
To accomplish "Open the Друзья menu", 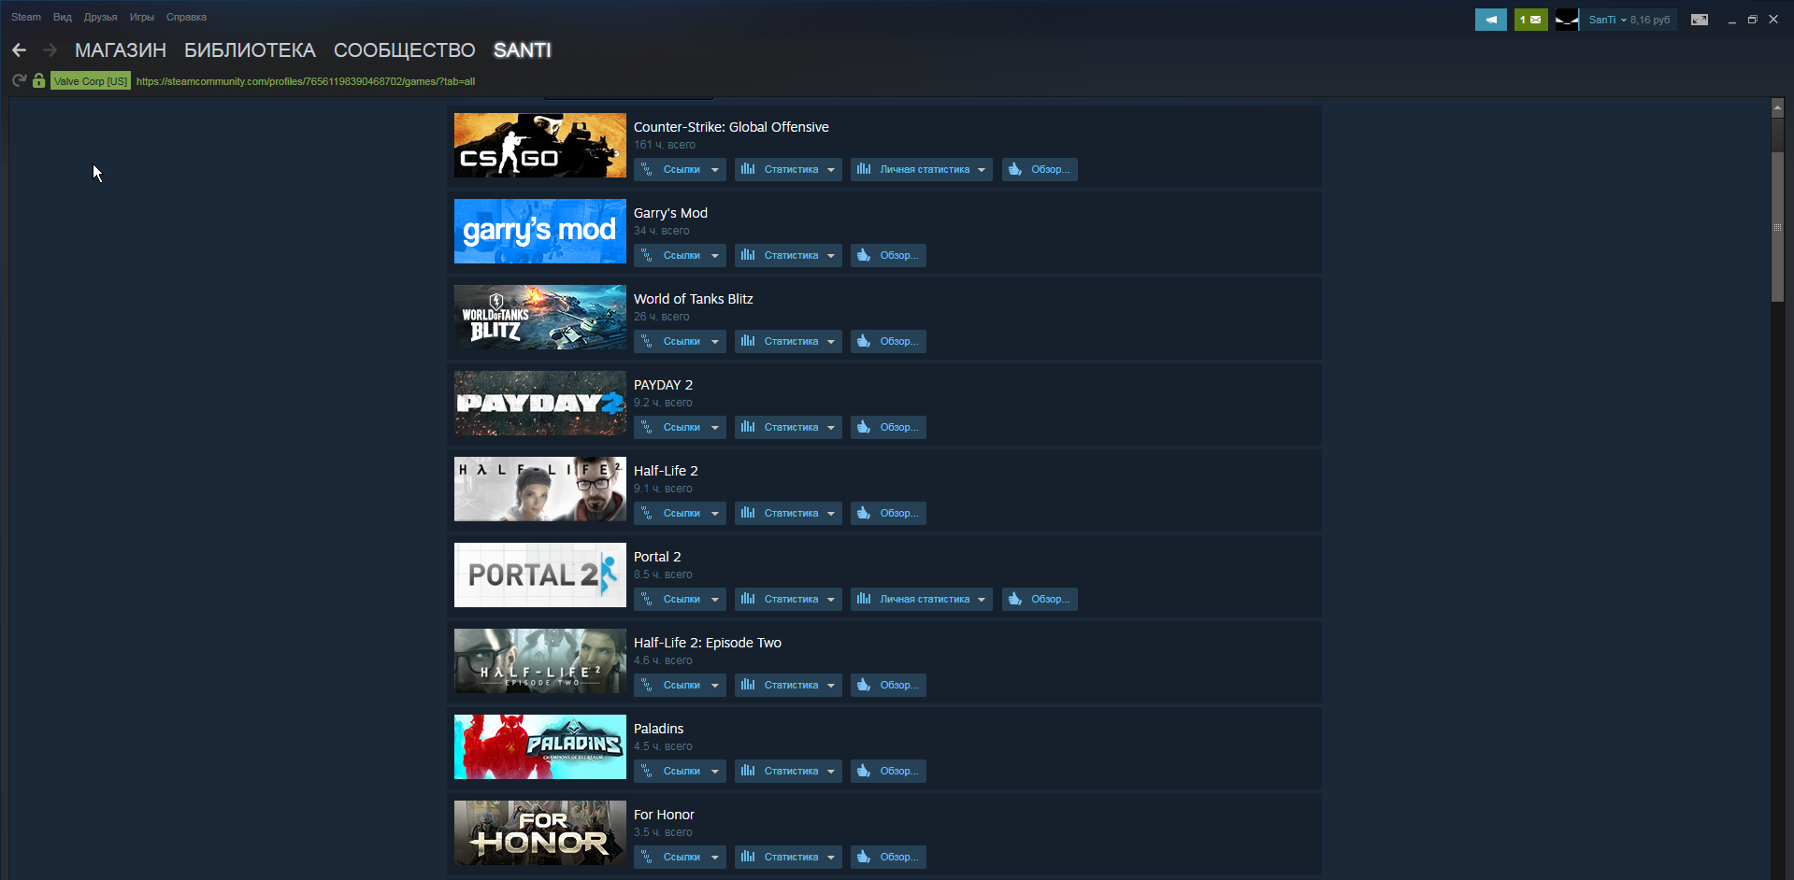I will [x=101, y=17].
